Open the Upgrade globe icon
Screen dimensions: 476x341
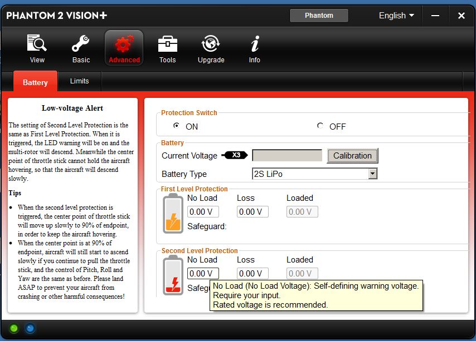coord(211,43)
